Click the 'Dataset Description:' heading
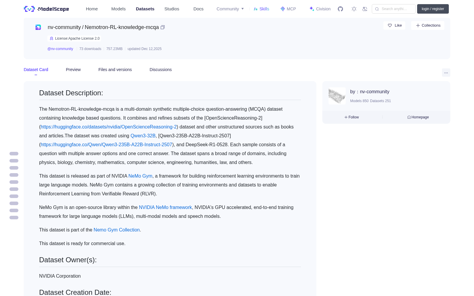This screenshot has width=474, height=296. point(71,93)
